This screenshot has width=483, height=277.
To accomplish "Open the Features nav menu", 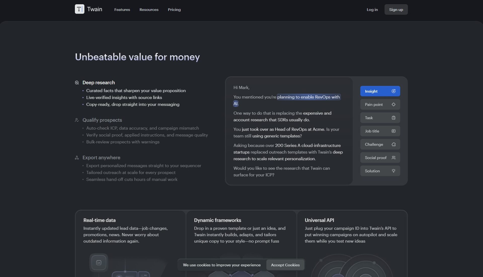I will coord(122,10).
